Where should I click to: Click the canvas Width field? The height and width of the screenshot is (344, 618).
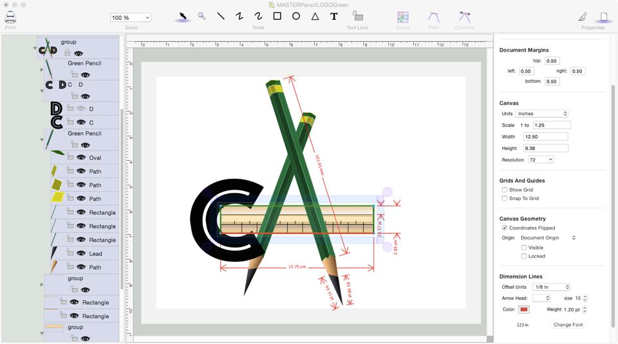tap(545, 136)
